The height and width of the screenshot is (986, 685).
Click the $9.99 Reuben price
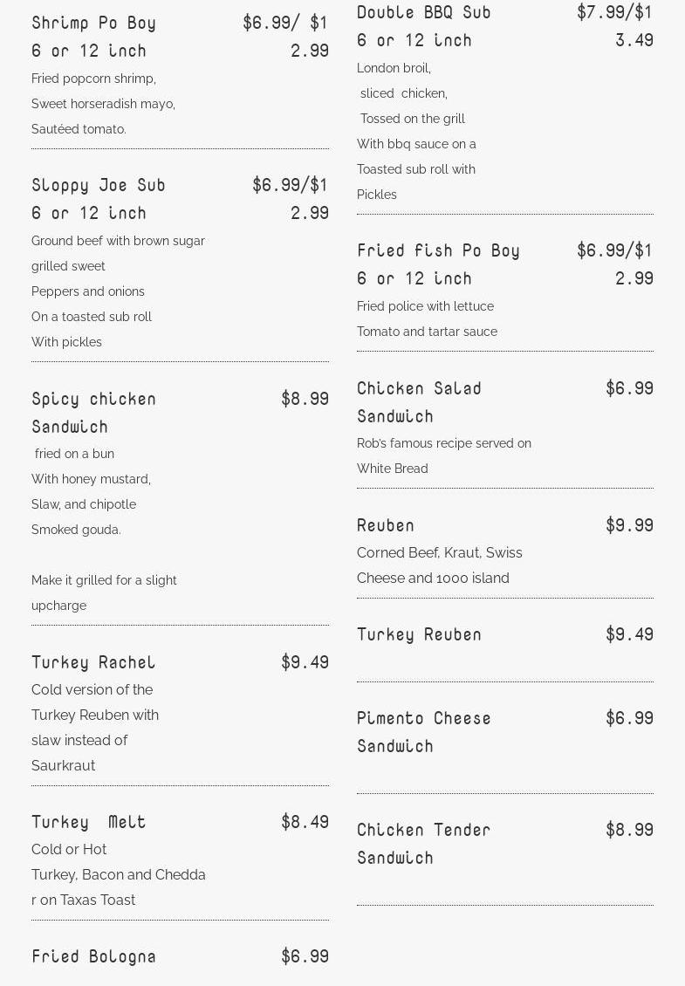pos(628,525)
